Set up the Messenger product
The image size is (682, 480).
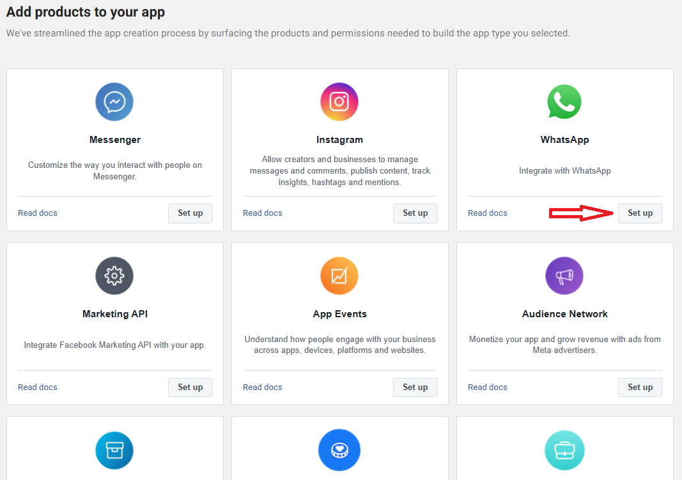[190, 213]
